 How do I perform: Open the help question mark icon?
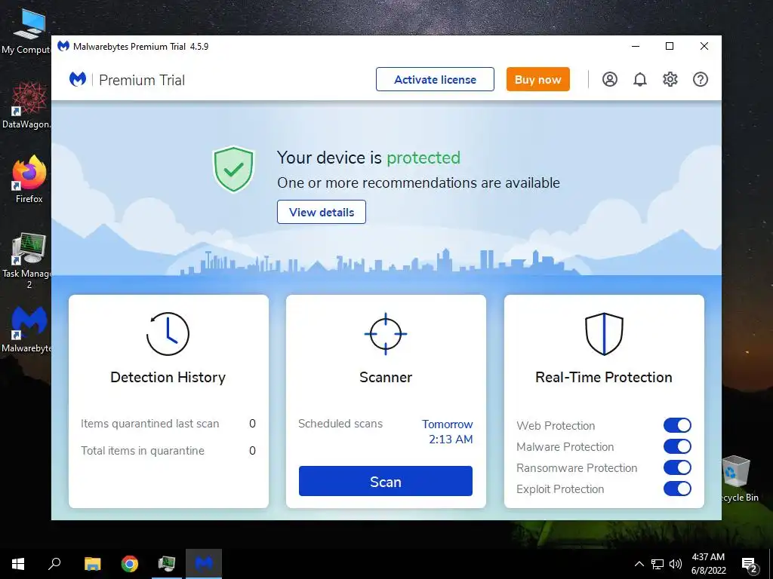click(x=701, y=79)
